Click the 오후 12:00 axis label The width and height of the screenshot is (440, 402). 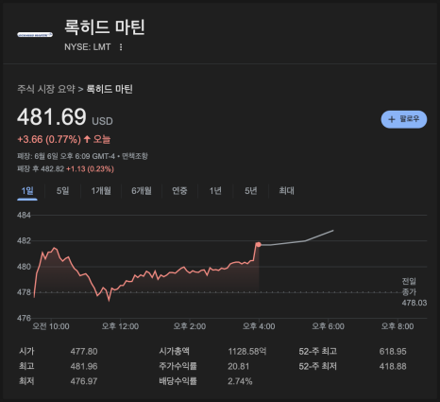tap(120, 326)
